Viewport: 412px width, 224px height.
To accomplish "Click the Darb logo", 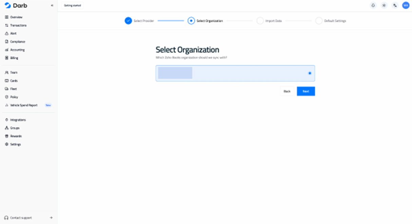I will pos(16,5).
